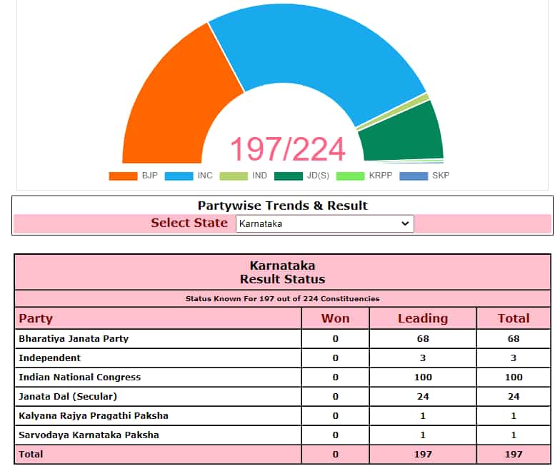The height and width of the screenshot is (466, 555).
Task: Click the Total row's Leading value 197
Action: (423, 454)
